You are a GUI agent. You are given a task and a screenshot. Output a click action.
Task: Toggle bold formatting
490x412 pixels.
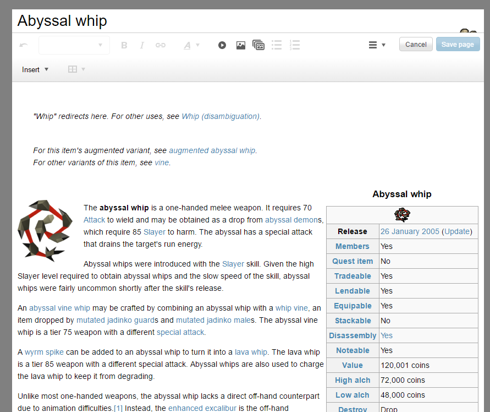tap(124, 45)
